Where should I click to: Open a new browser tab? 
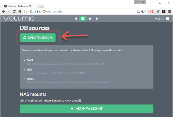[x=41, y=6]
